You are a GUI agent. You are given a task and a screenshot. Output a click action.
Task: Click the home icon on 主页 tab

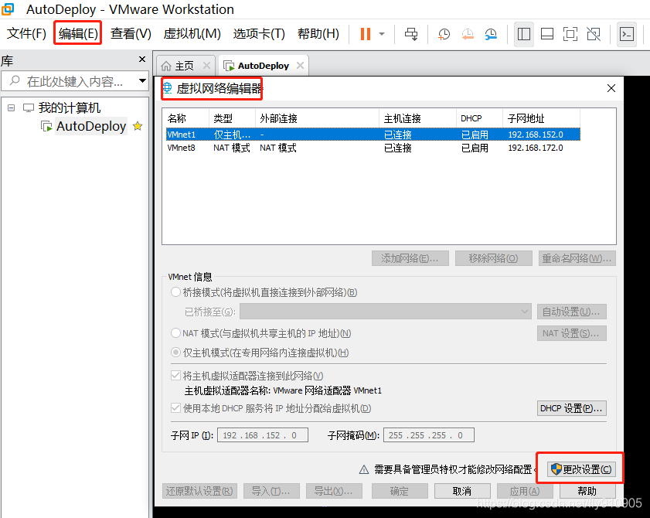pos(166,66)
